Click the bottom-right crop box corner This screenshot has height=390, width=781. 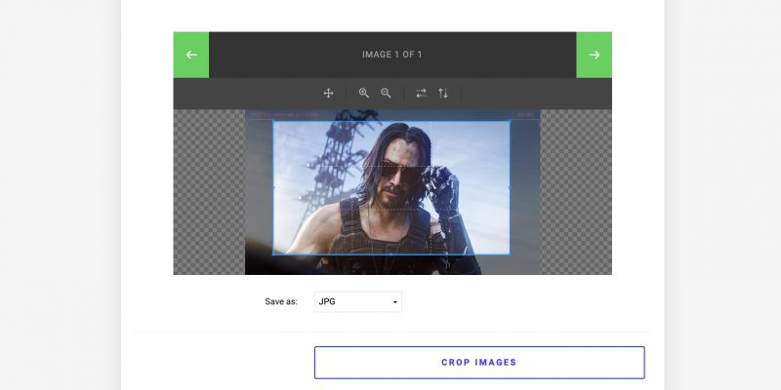point(509,253)
